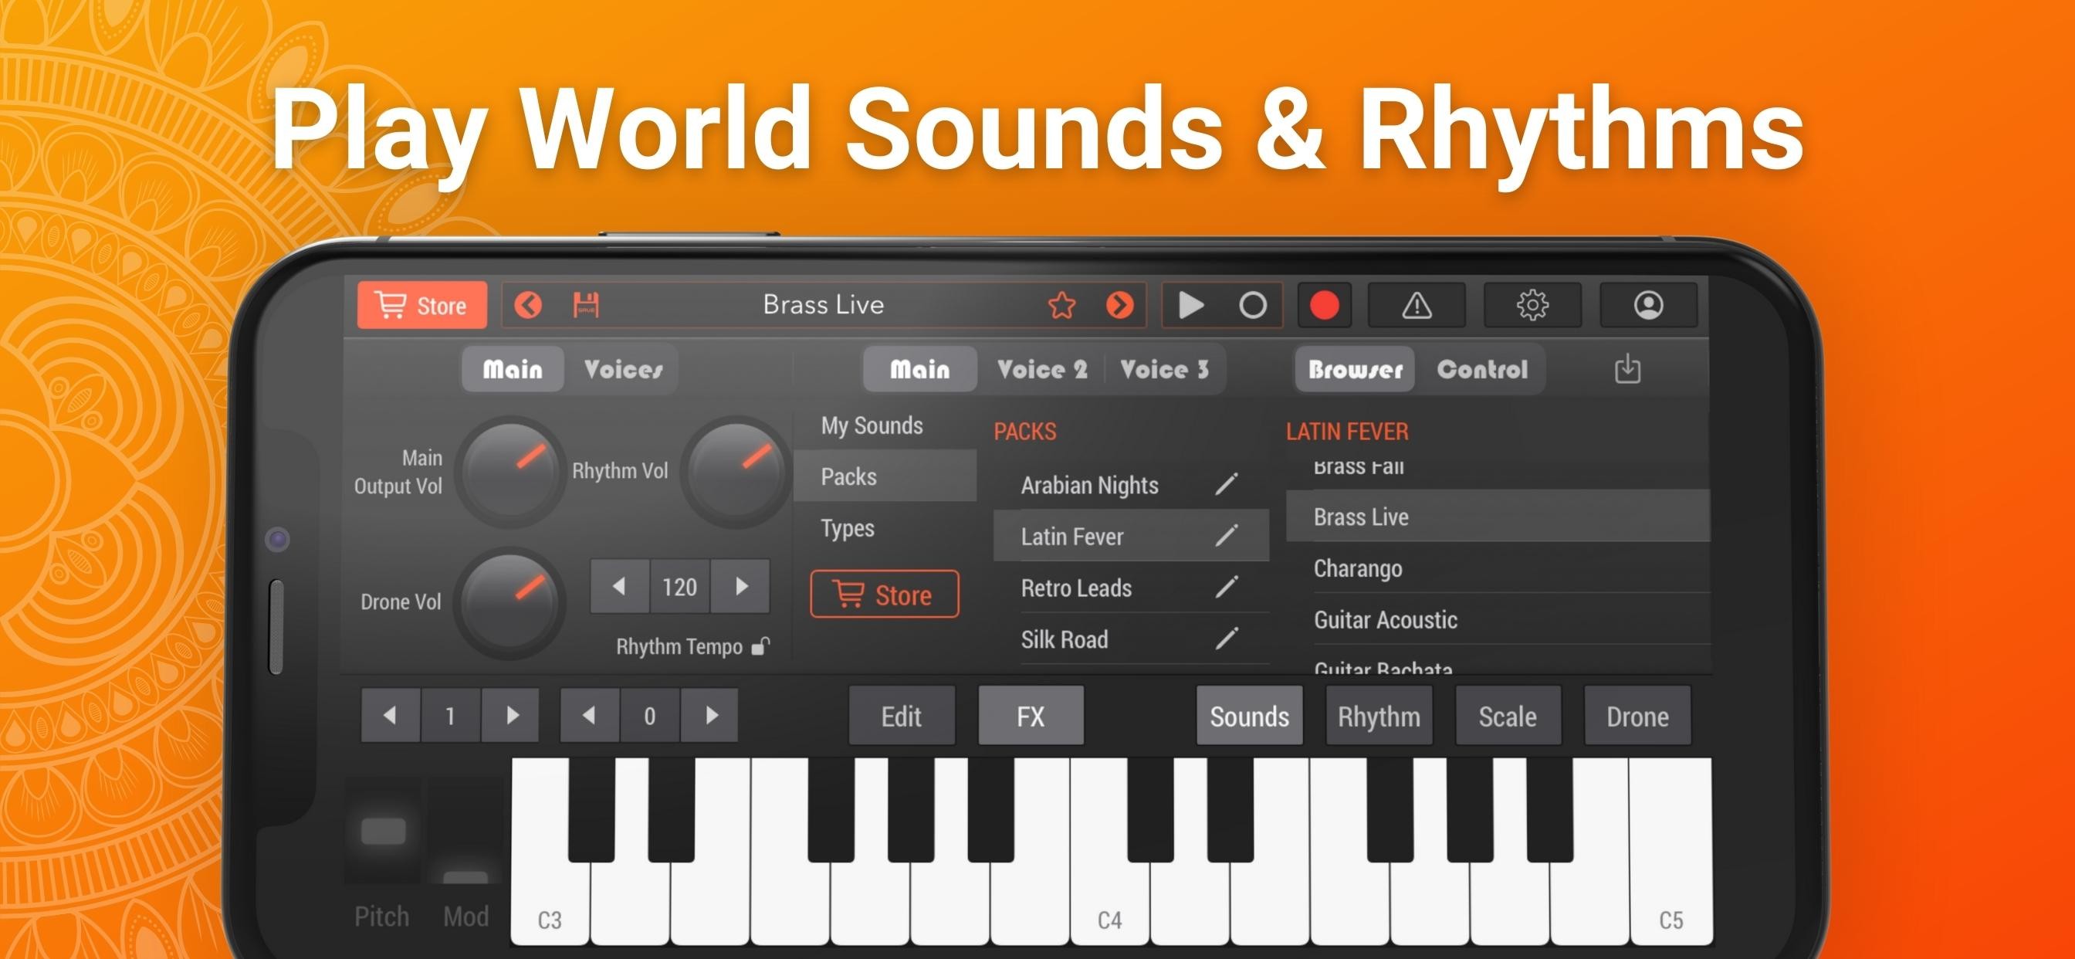Image resolution: width=2075 pixels, height=959 pixels.
Task: Toggle the Rhythm Tempo lock
Action: (760, 646)
